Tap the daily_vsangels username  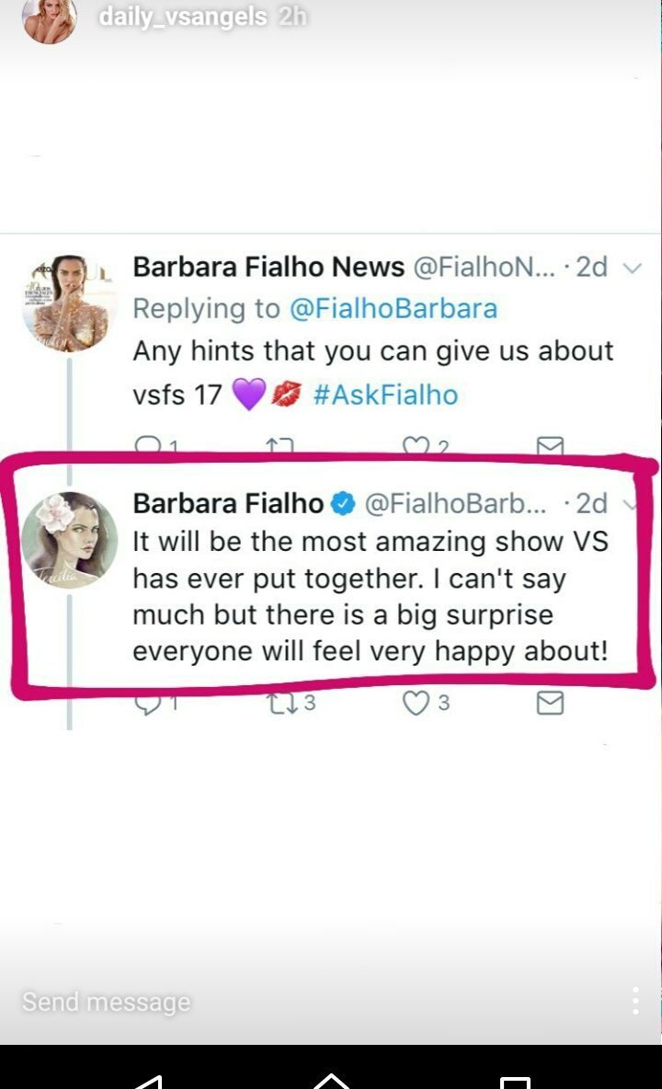(x=182, y=17)
